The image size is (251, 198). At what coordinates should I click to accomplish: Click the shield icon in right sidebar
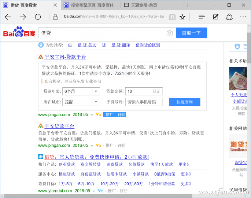tap(237, 47)
